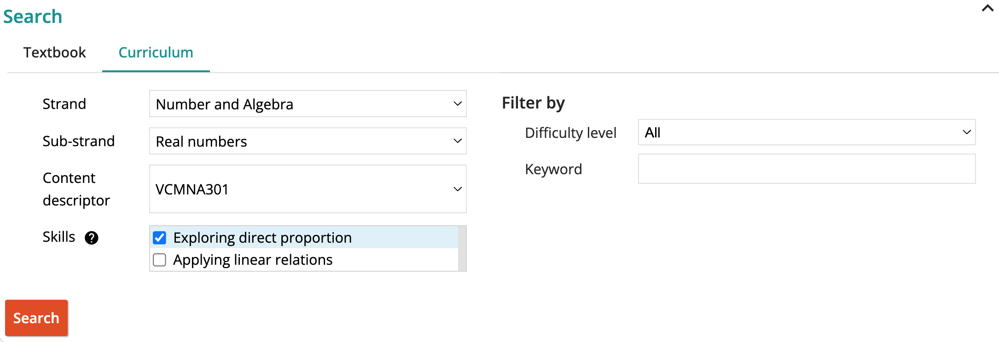Select the Curriculum tab
The width and height of the screenshot is (999, 342).
coord(156,52)
